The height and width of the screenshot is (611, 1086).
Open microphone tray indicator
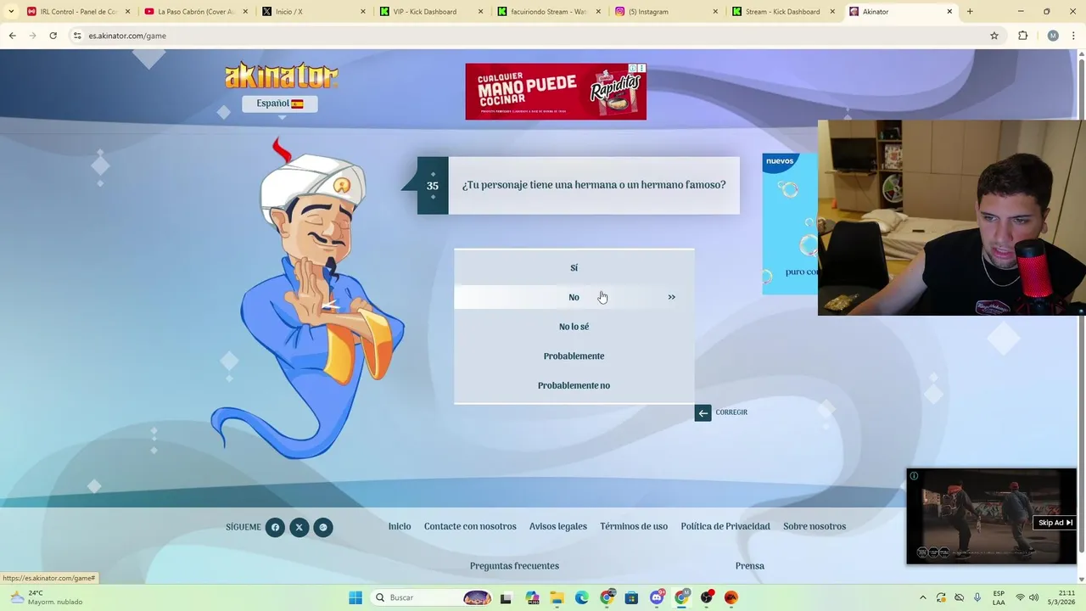[977, 597]
